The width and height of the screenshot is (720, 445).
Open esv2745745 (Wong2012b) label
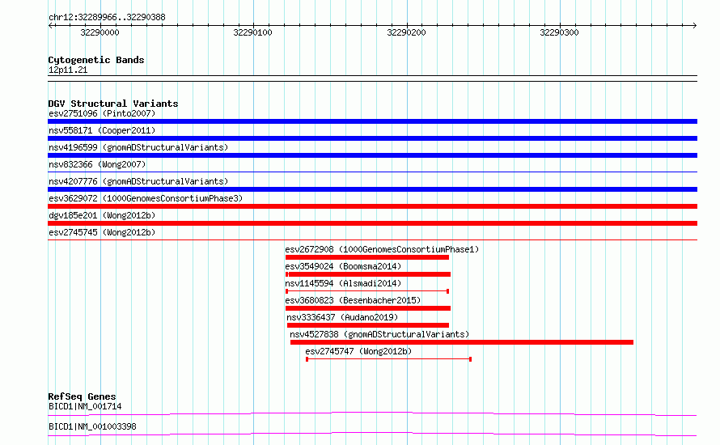point(102,232)
